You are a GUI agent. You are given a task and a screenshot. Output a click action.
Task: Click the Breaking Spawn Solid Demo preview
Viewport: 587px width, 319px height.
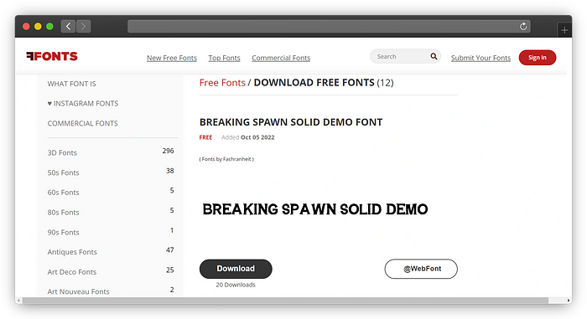click(314, 209)
